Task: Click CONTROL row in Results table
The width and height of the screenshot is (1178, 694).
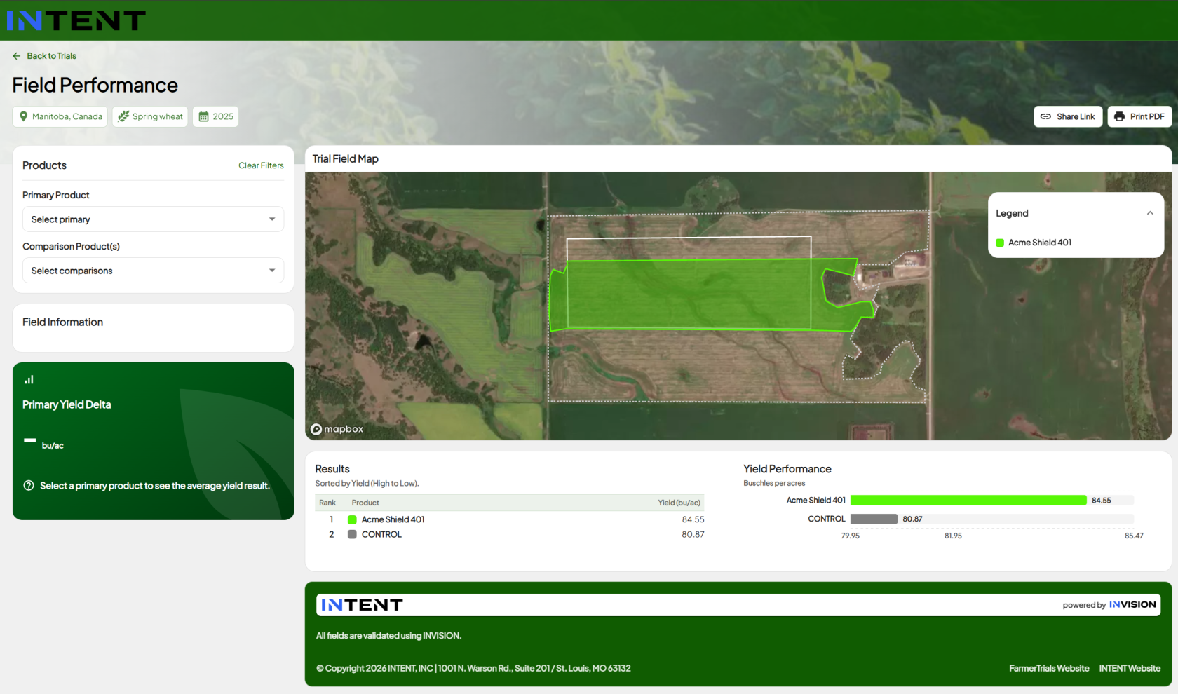Action: (510, 534)
